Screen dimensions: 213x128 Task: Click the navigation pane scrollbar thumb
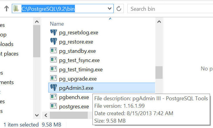(x=37, y=41)
